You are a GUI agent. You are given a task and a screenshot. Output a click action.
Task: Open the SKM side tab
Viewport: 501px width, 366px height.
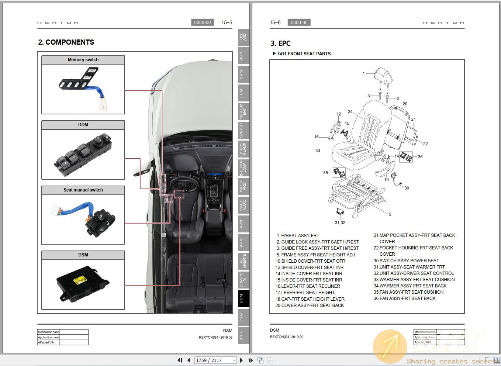[243, 75]
